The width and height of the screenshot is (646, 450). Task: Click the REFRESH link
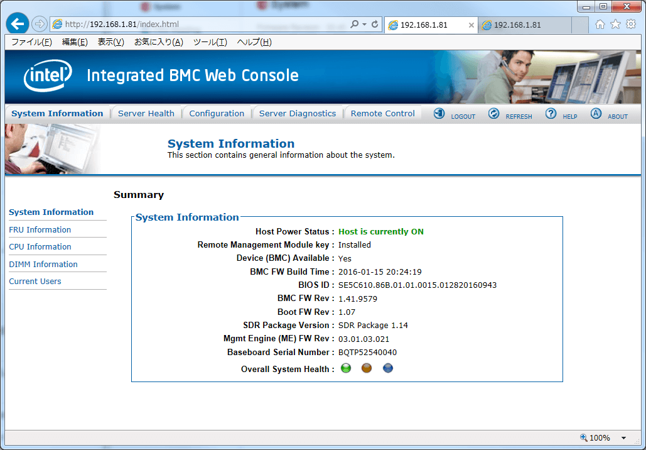pos(519,117)
